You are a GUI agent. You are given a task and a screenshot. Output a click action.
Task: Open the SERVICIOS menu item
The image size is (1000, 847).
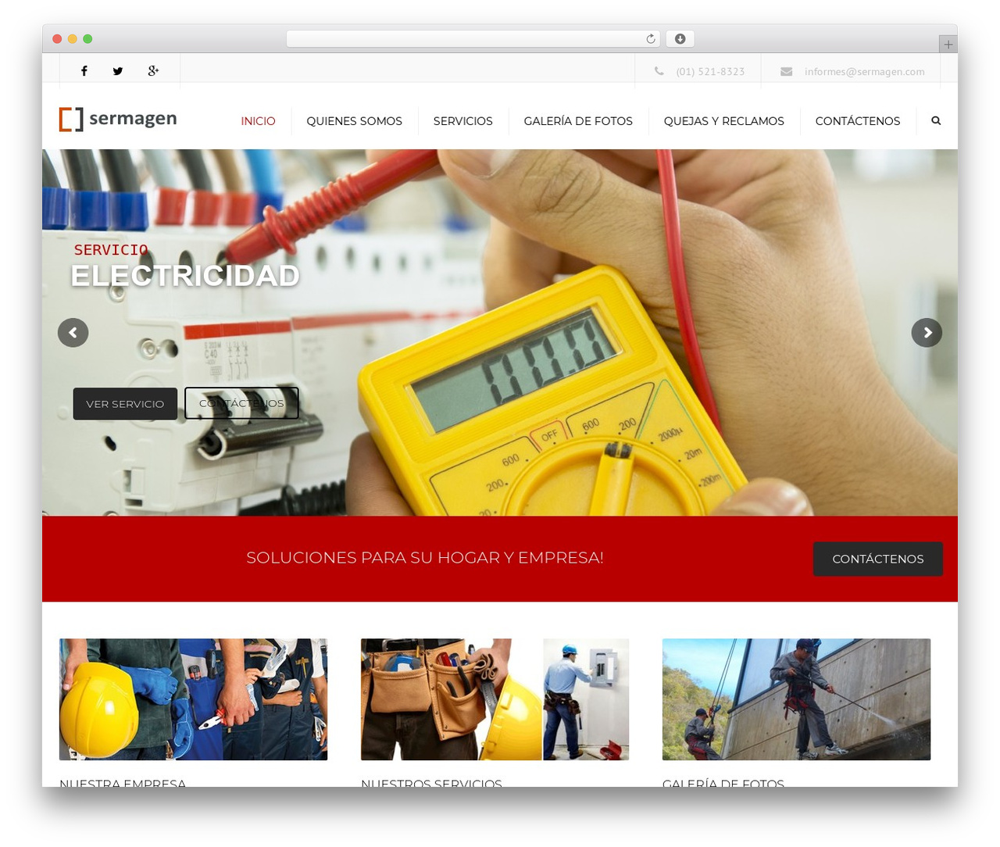[x=462, y=121]
